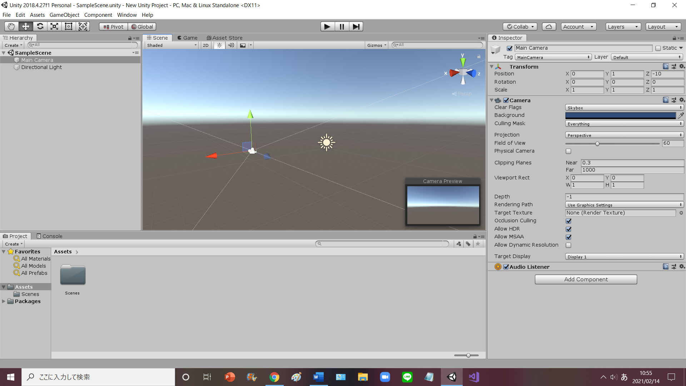
Task: Switch to the Asset Store tab
Action: (x=225, y=38)
